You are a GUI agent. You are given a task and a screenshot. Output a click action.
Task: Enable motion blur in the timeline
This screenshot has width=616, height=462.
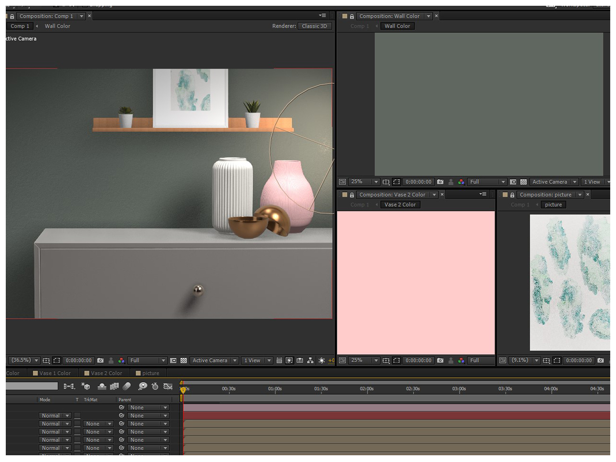(x=127, y=386)
